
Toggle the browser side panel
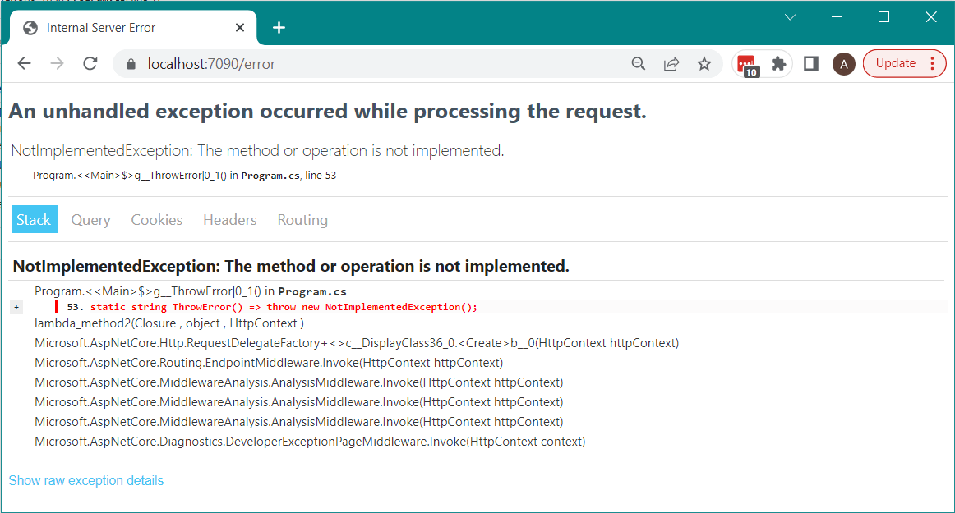click(811, 63)
